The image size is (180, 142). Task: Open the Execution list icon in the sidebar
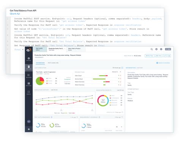click(x=29, y=75)
